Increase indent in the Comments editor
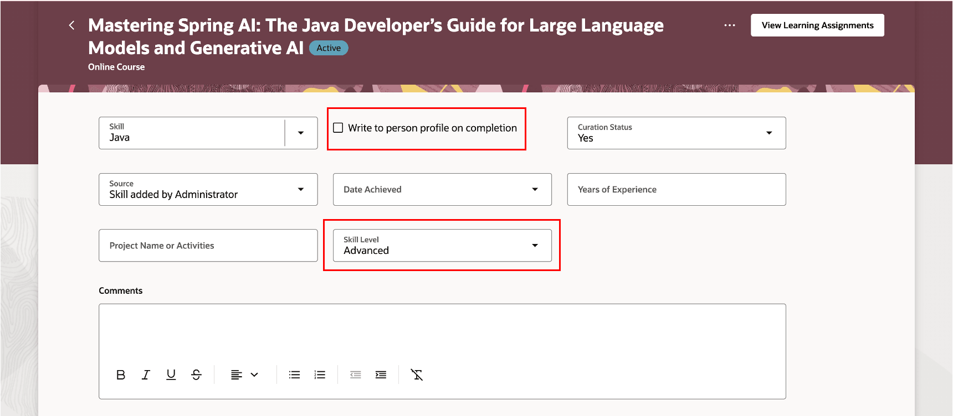This screenshot has width=953, height=416. point(381,375)
